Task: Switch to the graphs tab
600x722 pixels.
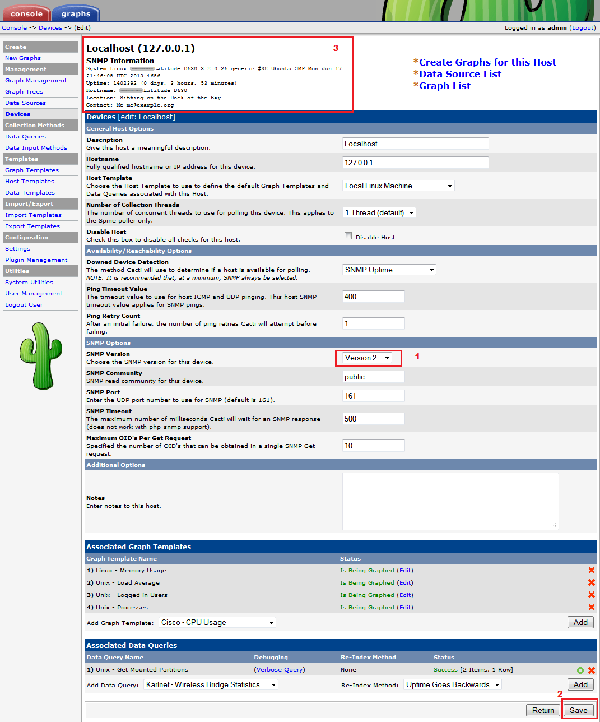Action: pyautogui.click(x=76, y=13)
